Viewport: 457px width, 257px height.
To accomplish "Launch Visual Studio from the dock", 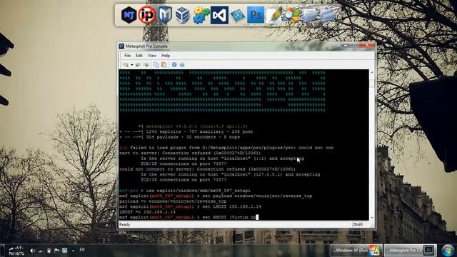I will (x=219, y=15).
